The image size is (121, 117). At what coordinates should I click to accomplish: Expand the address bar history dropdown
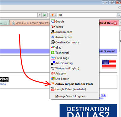(40, 15)
